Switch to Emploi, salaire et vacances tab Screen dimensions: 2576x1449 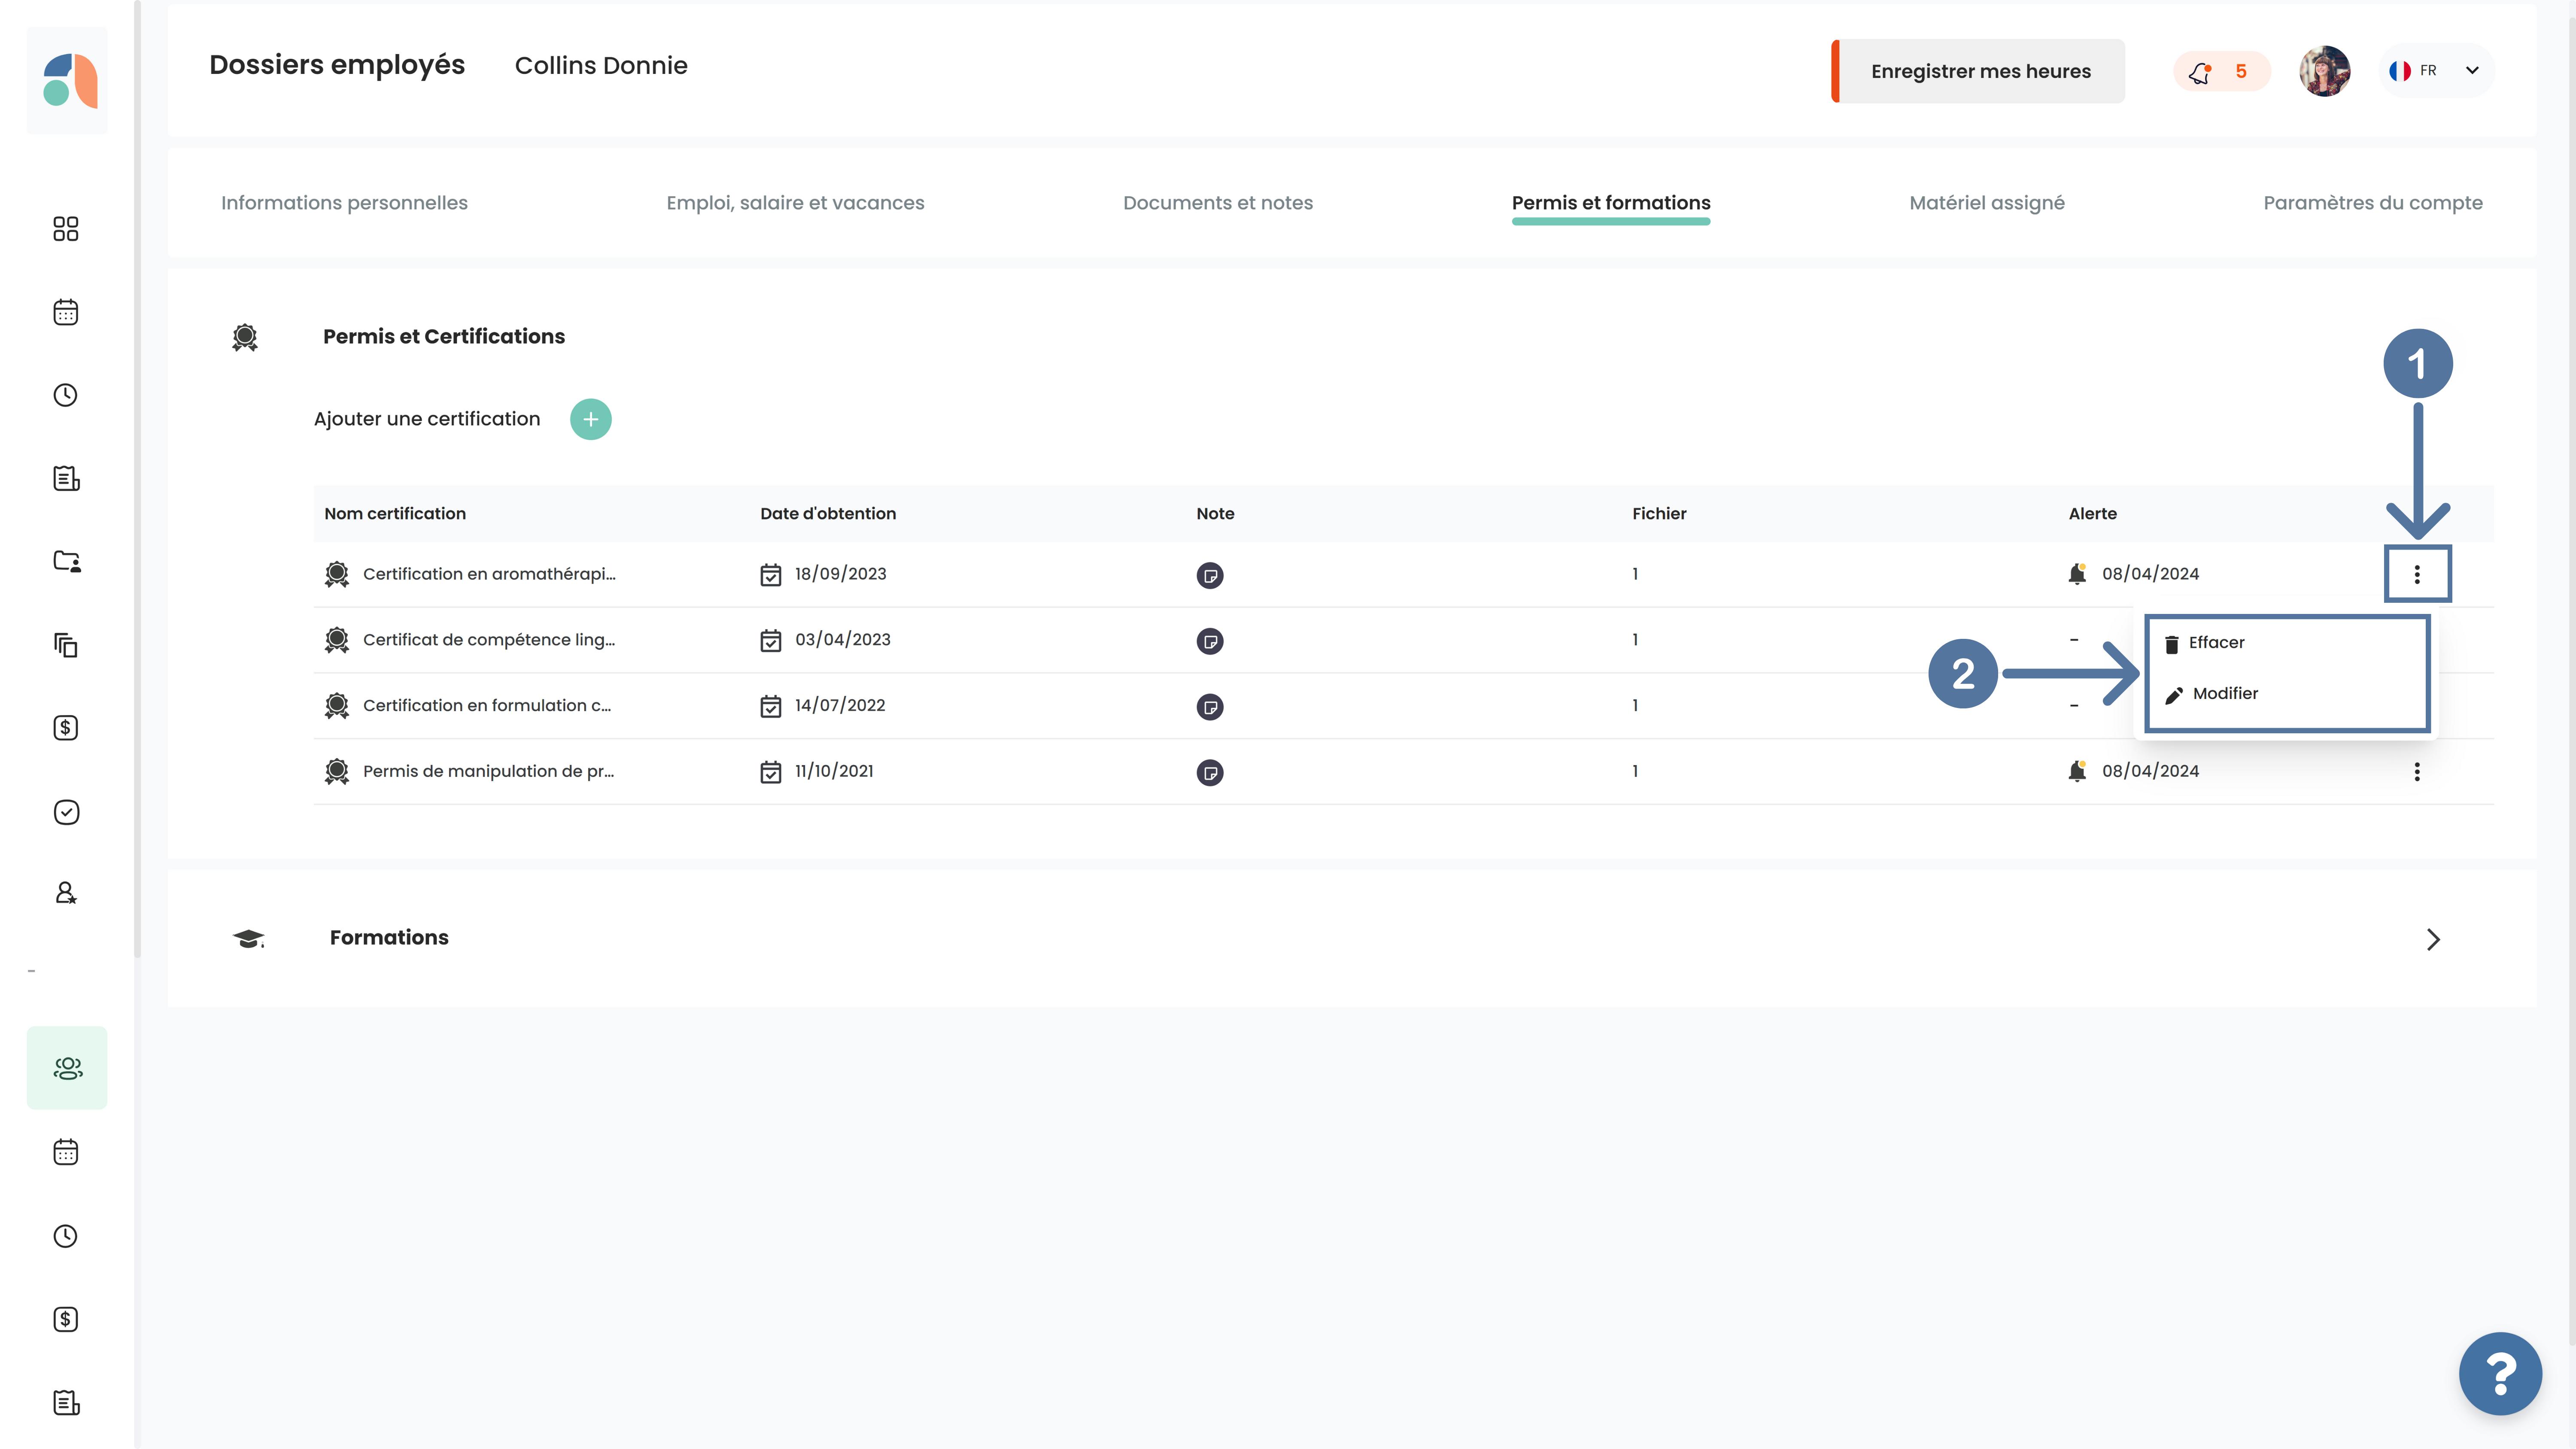coord(795,203)
